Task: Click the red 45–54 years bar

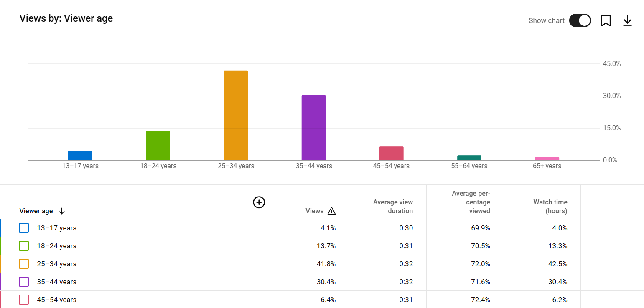Action: [391, 153]
